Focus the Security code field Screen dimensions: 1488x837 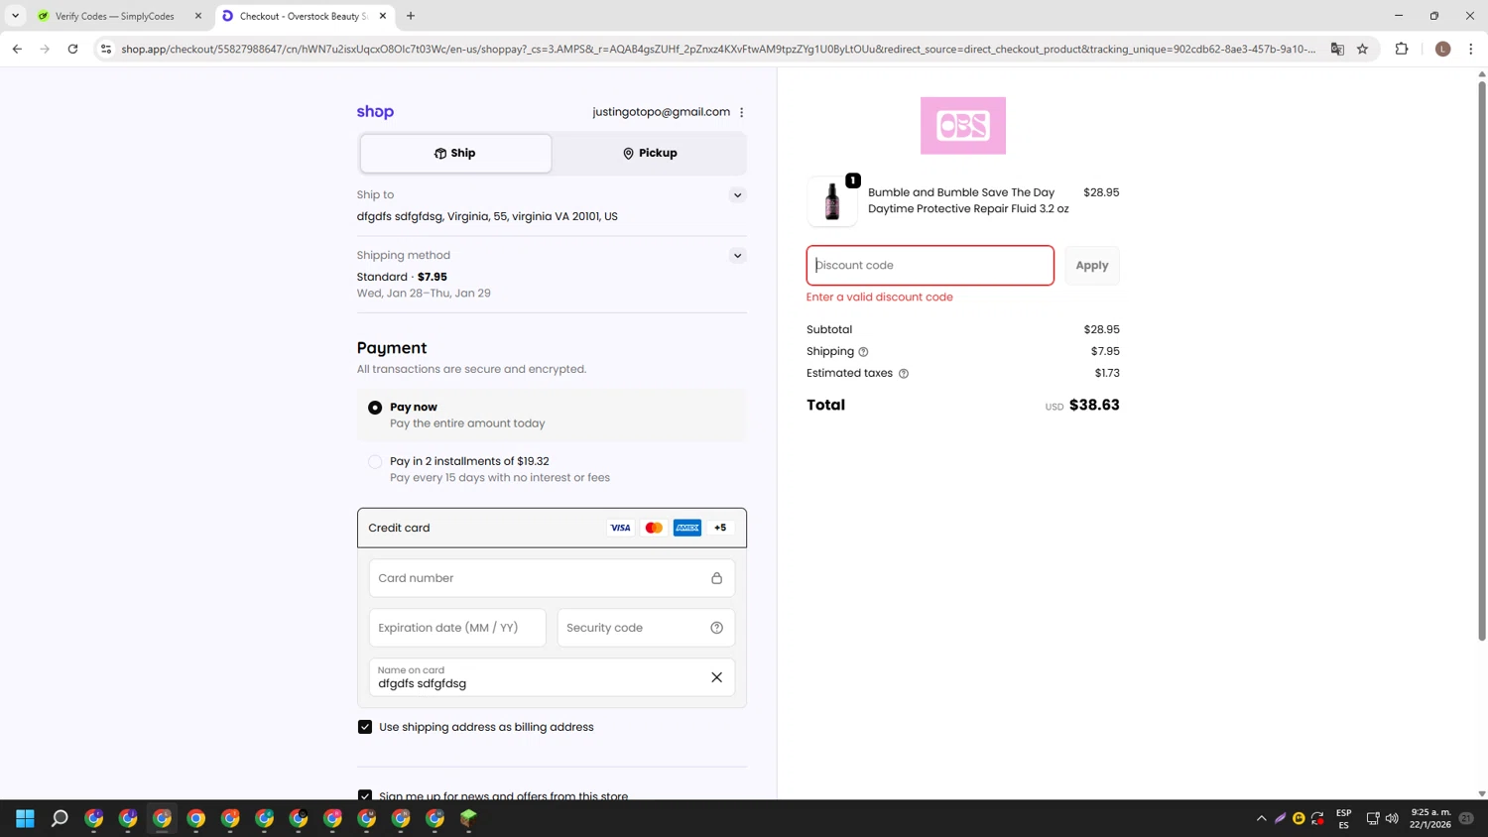(646, 628)
